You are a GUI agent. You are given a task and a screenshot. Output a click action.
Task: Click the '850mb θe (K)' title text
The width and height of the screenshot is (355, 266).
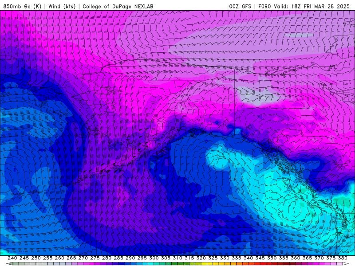click(22, 6)
